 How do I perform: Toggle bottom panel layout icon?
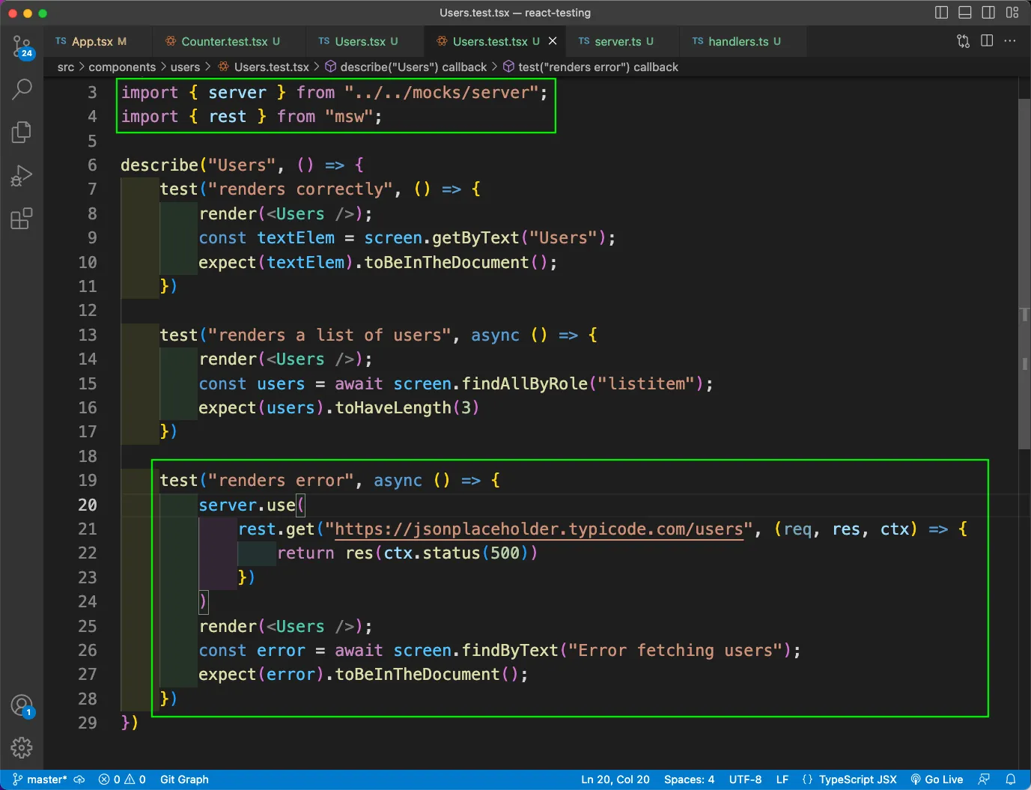pyautogui.click(x=965, y=13)
